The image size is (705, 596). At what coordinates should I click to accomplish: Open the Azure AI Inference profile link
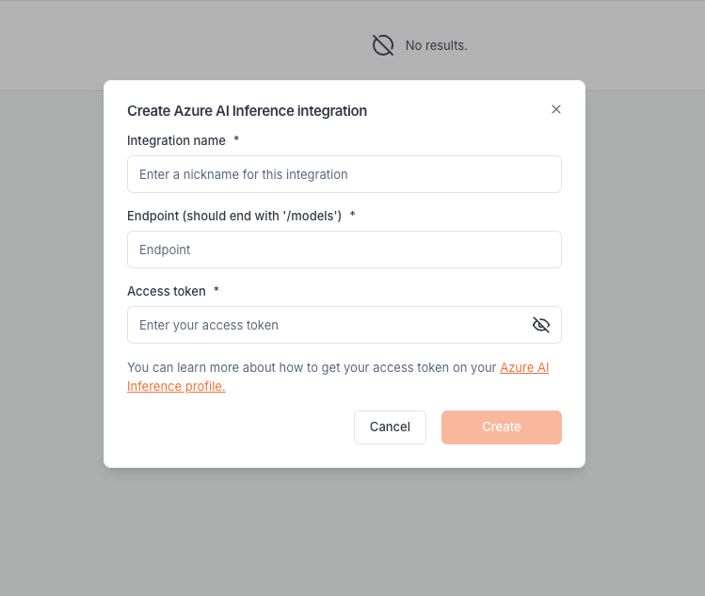(524, 367)
